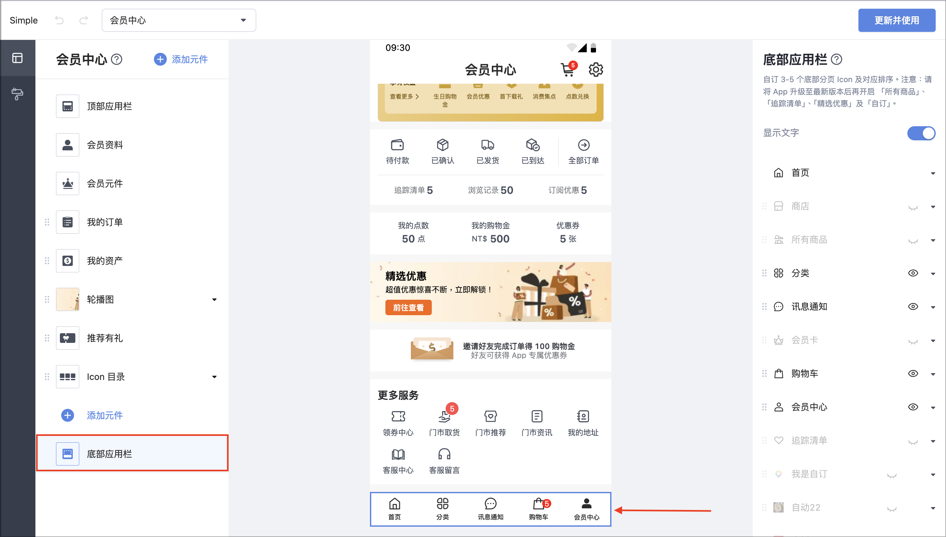This screenshot has width=946, height=537.
Task: Hide the 会员中心 tab item
Action: (x=913, y=407)
